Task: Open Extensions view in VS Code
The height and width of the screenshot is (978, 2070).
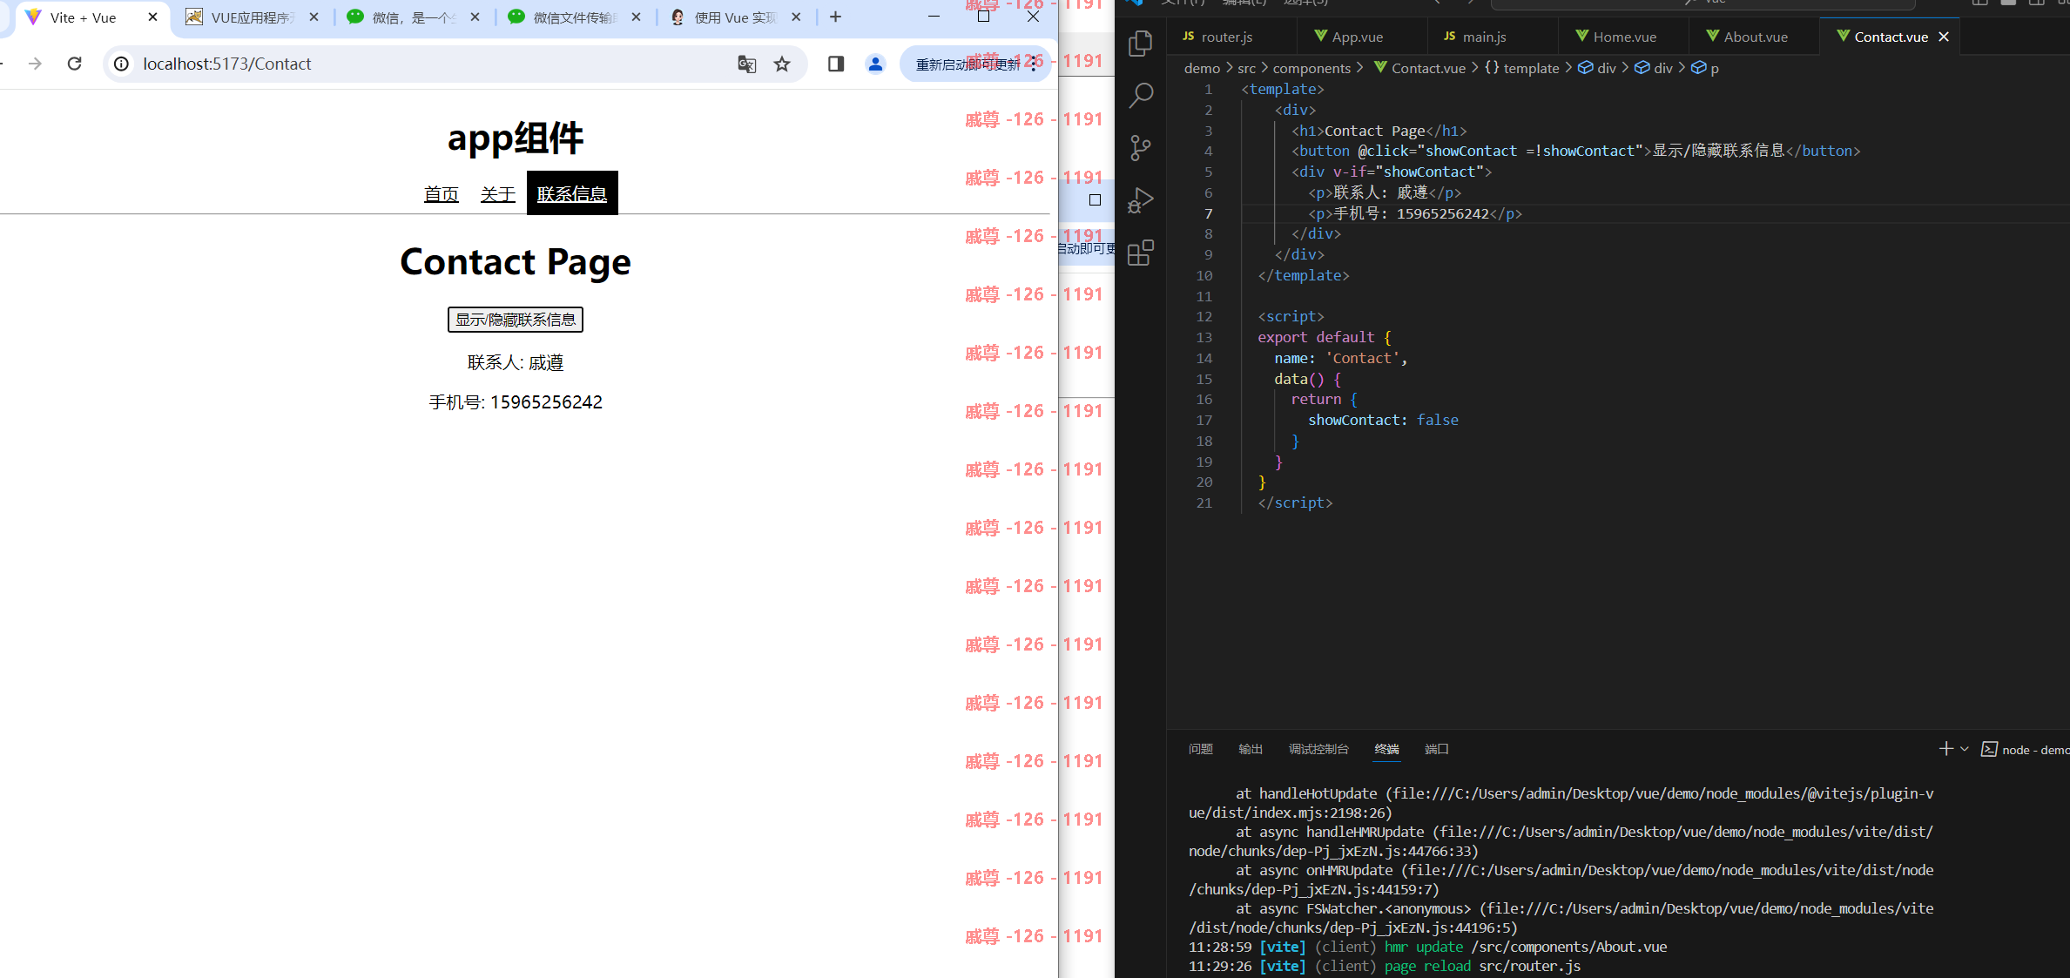Action: [1140, 253]
